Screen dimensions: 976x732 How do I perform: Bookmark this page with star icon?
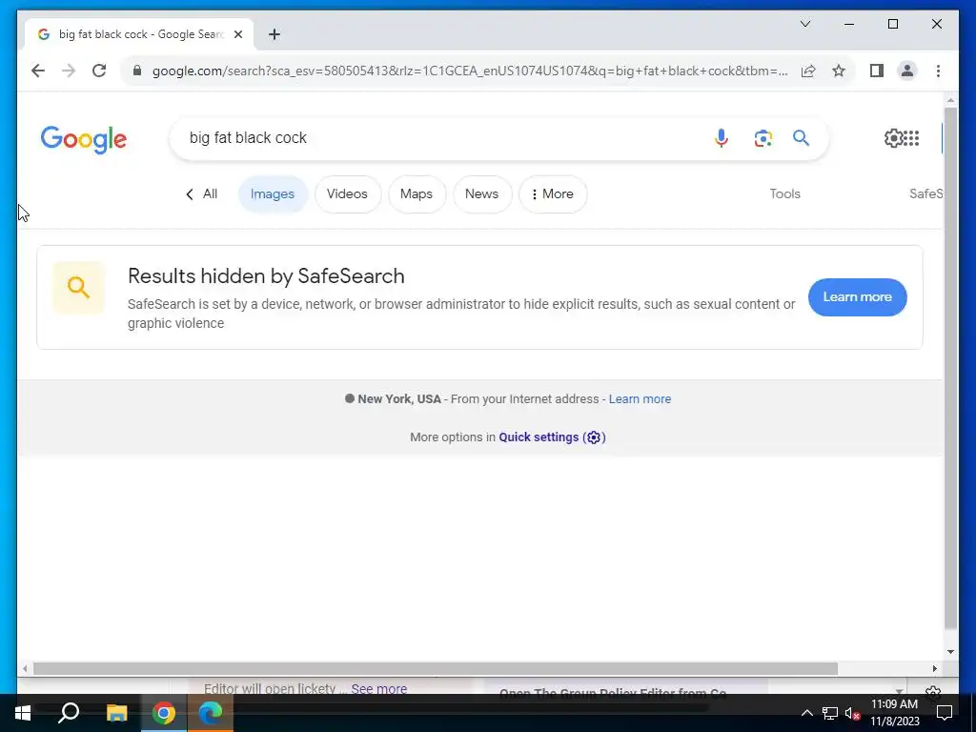pyautogui.click(x=839, y=71)
